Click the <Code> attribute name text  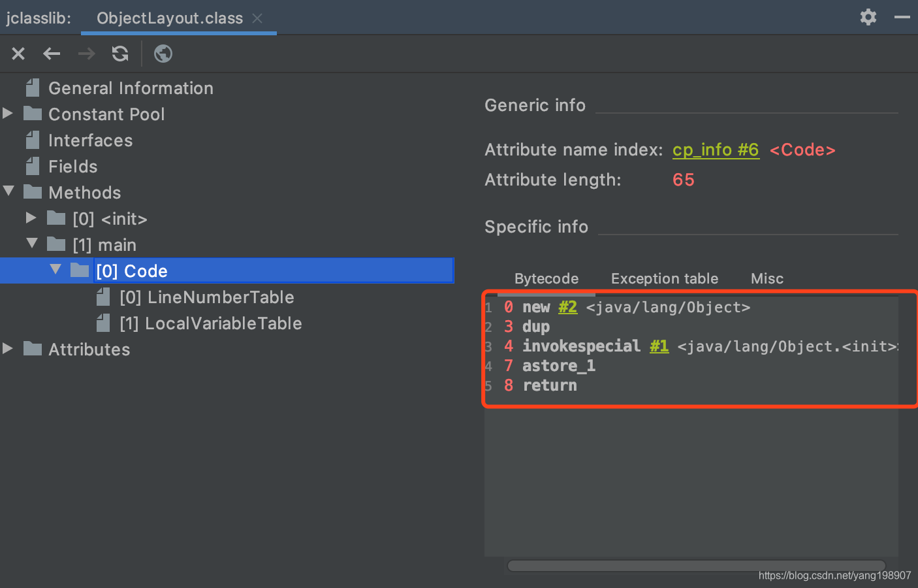802,150
